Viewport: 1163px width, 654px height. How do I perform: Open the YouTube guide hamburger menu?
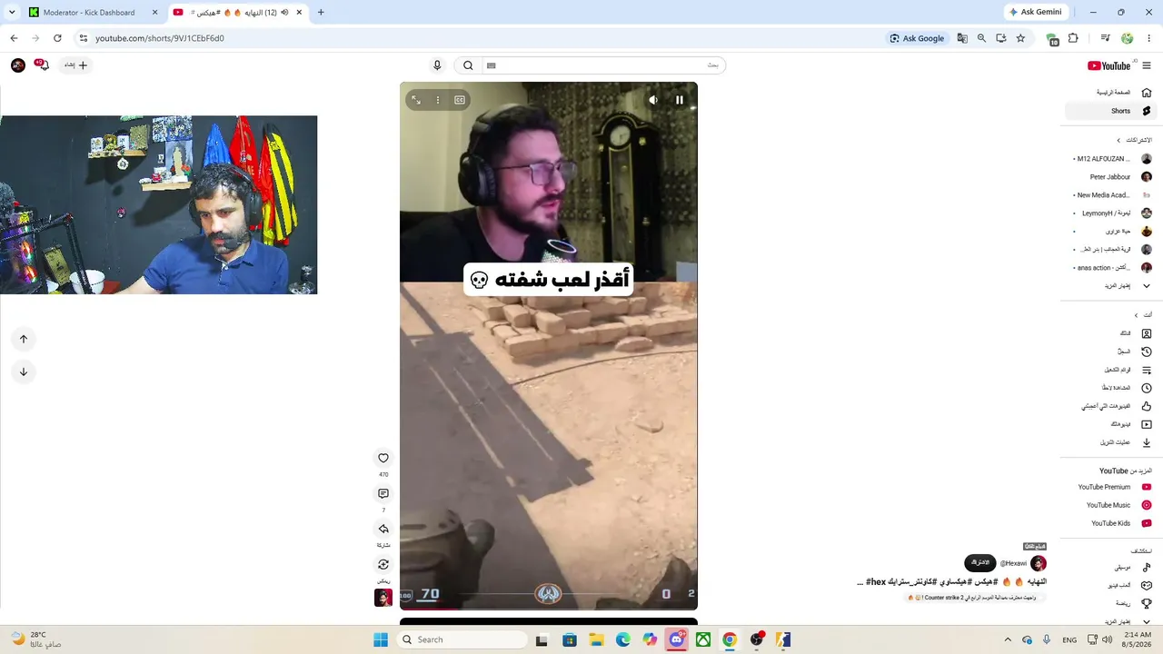1147,65
